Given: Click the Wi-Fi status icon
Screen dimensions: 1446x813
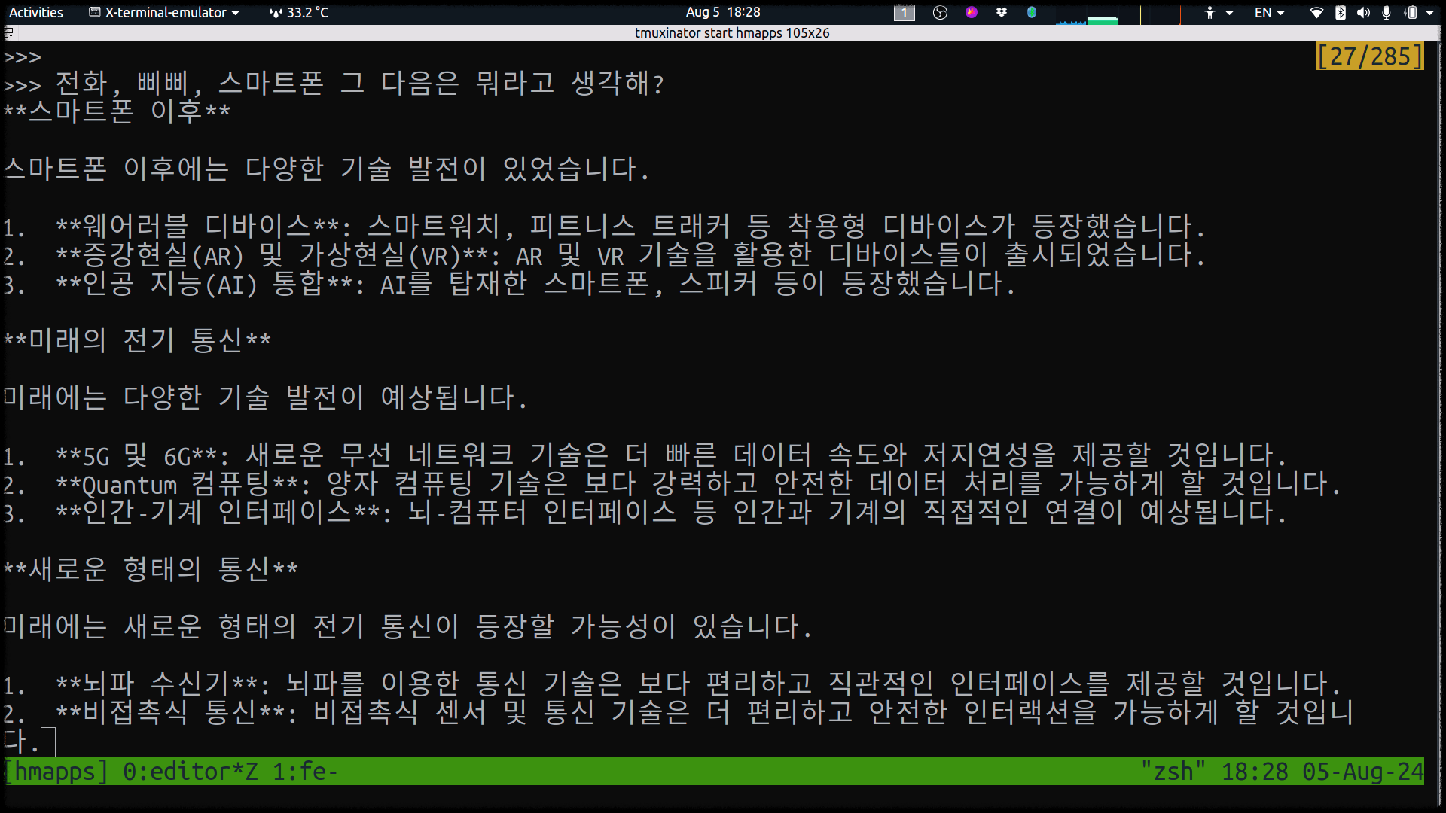Looking at the screenshot, I should click(1316, 12).
